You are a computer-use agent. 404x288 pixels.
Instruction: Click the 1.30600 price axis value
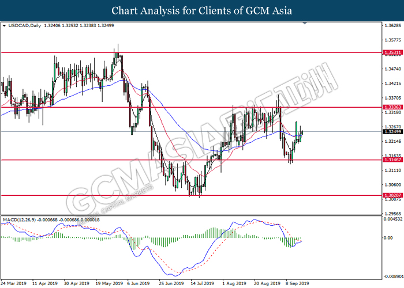tap(392, 185)
